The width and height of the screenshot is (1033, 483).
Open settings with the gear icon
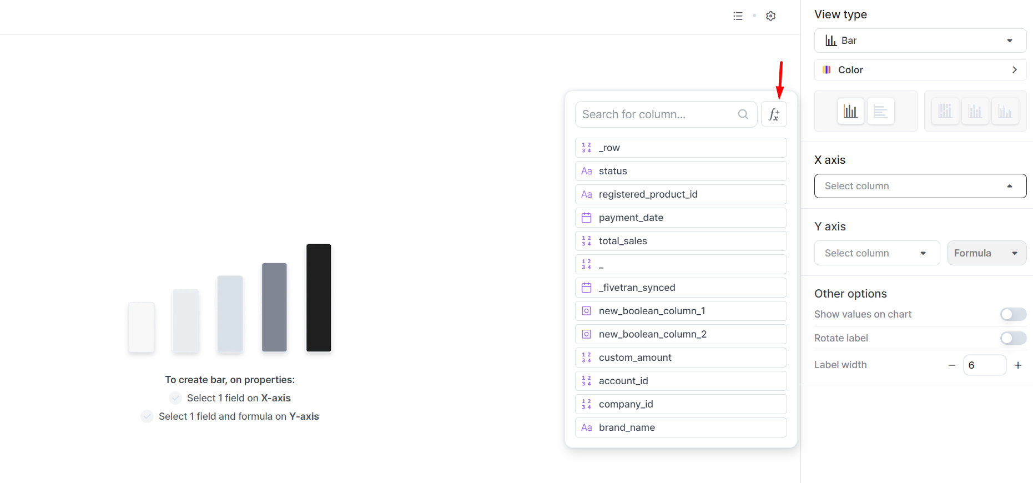(770, 16)
